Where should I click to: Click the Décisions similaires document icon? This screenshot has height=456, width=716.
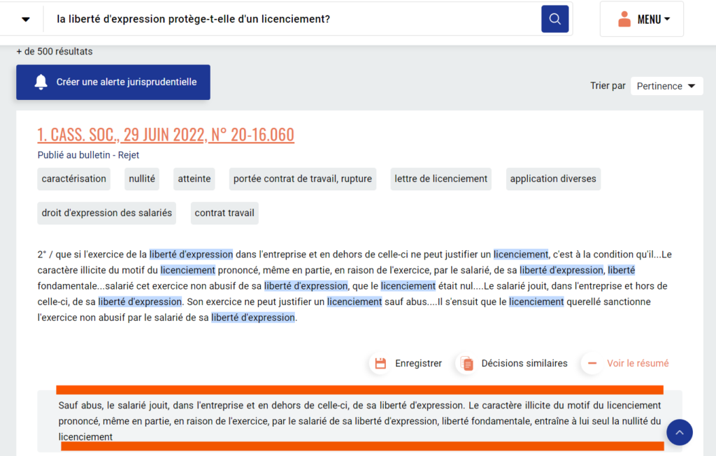coord(466,363)
